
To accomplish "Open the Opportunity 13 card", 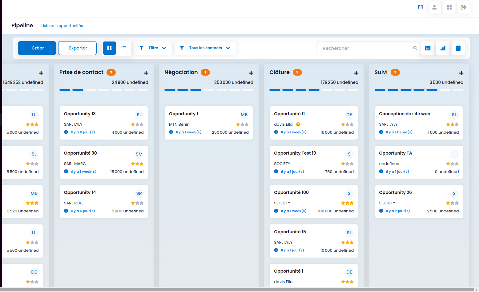I will pyautogui.click(x=104, y=123).
